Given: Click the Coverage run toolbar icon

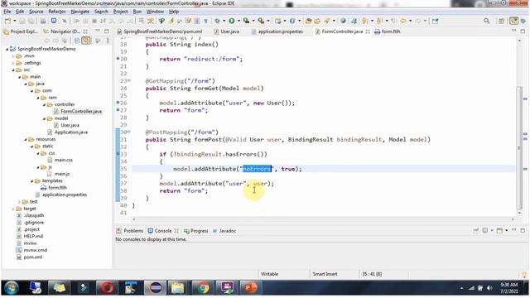Looking at the screenshot, I should tap(247, 21).
